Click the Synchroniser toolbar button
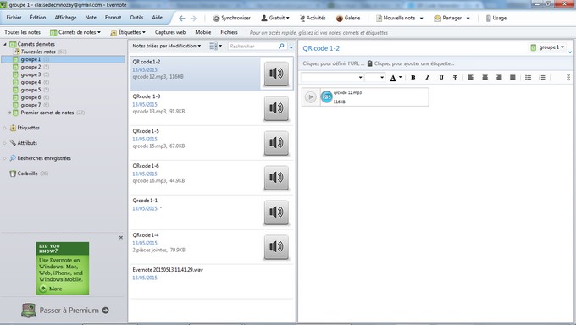The width and height of the screenshot is (576, 325). click(232, 18)
